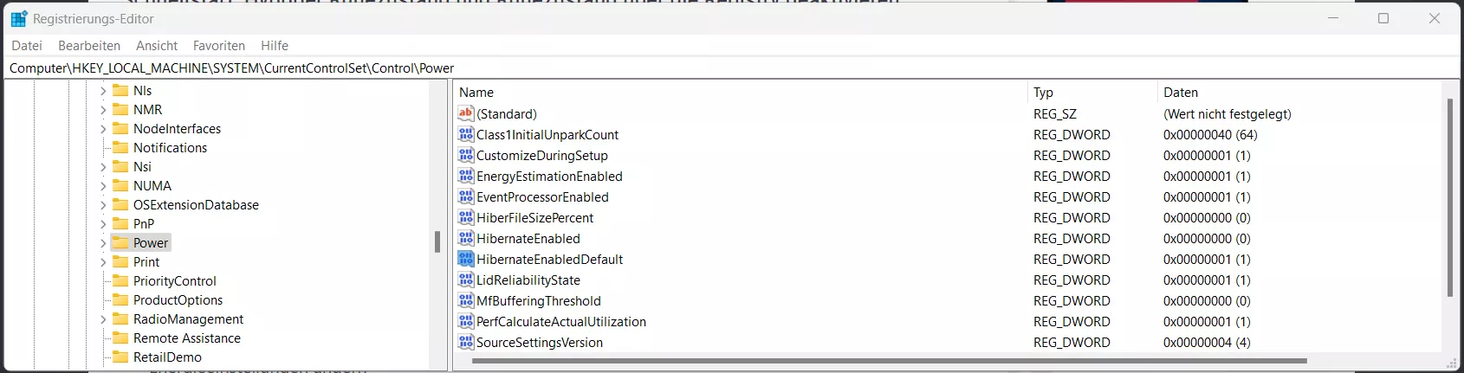Click the Registry Editor app icon in title bar
The width and height of the screenshot is (1464, 373).
(18, 18)
